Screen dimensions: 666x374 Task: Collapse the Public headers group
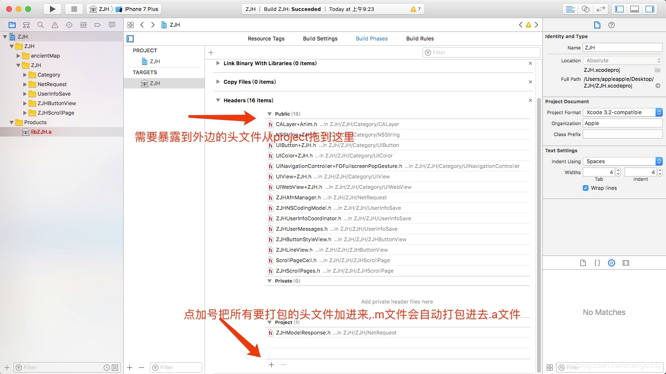pyautogui.click(x=270, y=114)
